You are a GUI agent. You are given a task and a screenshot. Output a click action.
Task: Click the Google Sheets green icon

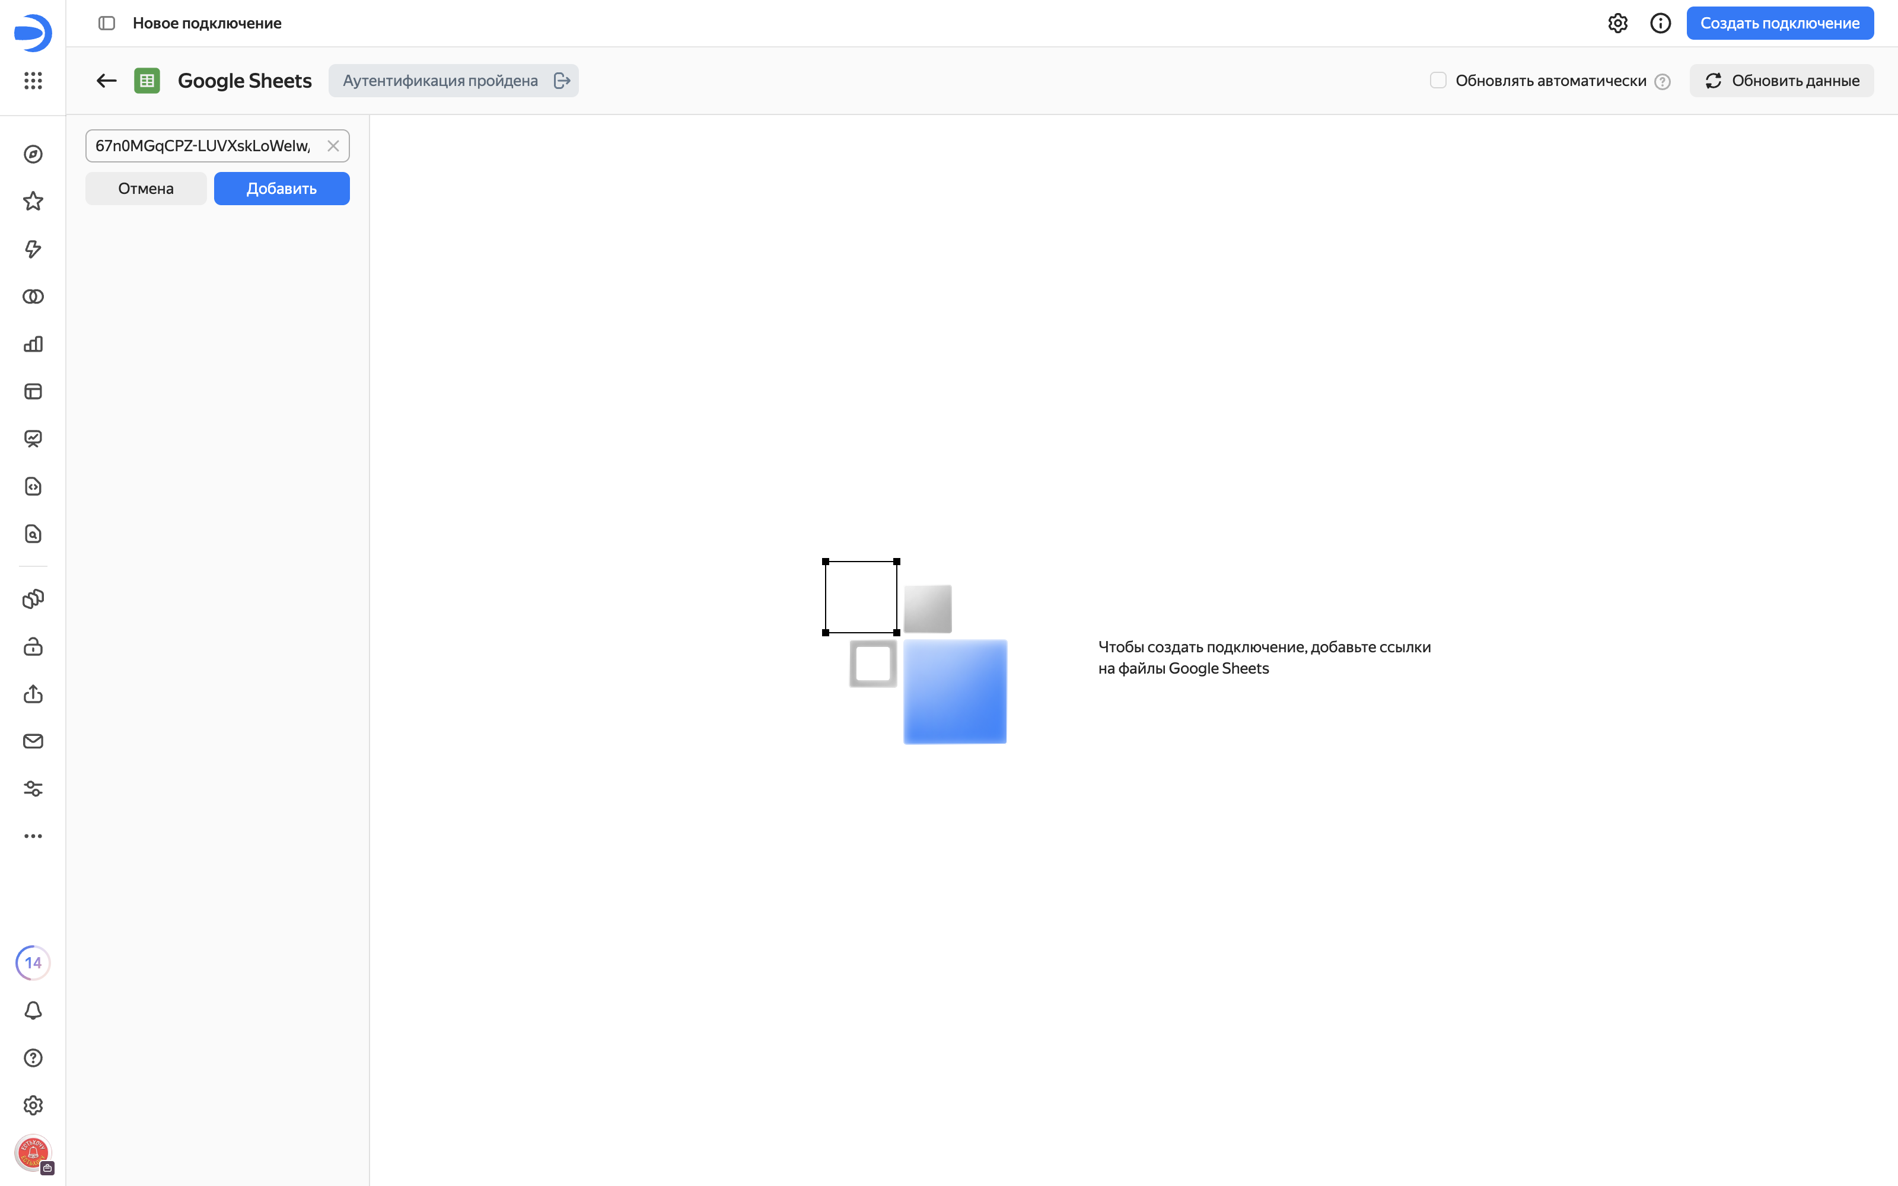[148, 81]
